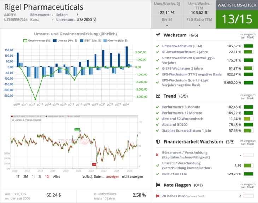Select the 3J chart time range
The image size is (258, 203).
click(x=40, y=176)
